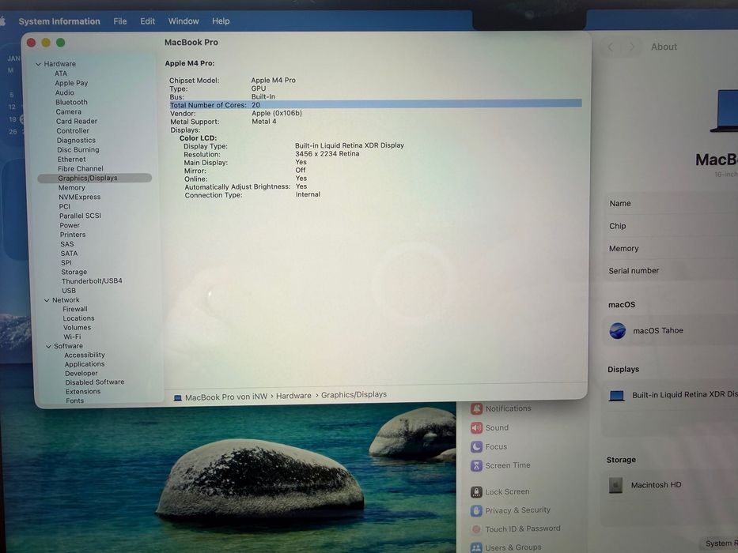Select ATA in the sidebar
This screenshot has height=553, width=738.
click(x=61, y=73)
